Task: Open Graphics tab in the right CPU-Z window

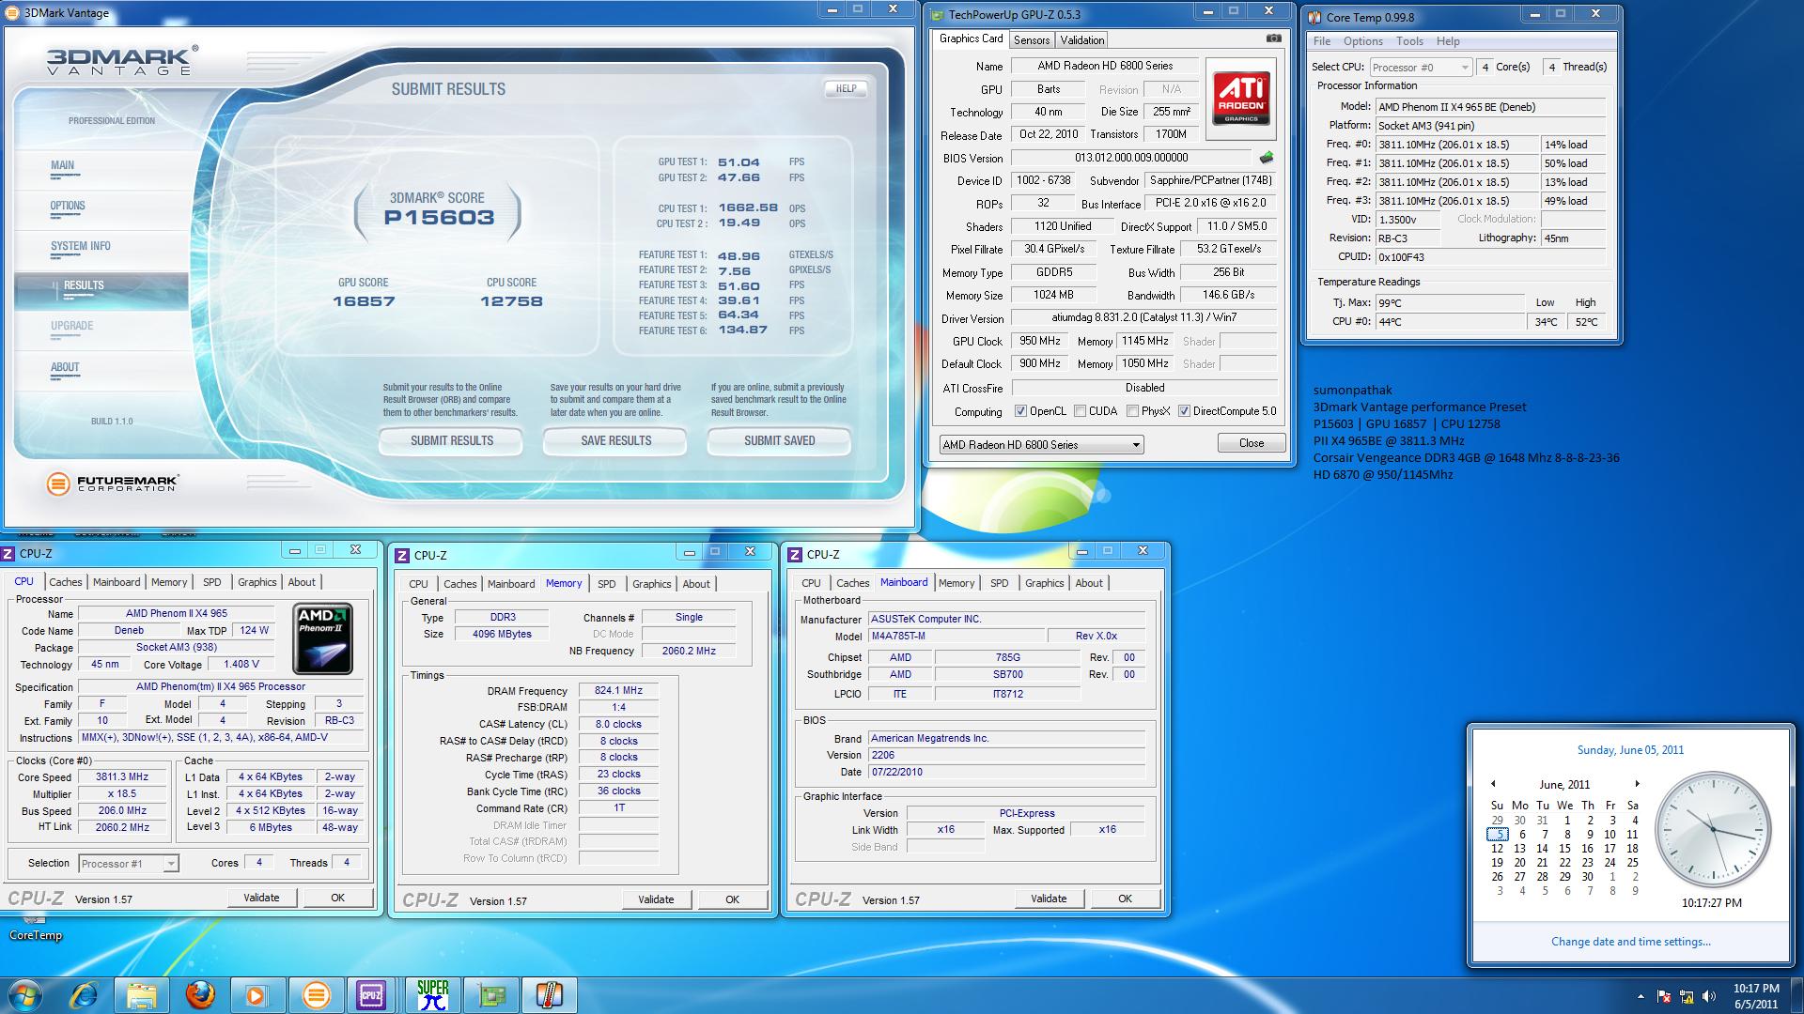Action: [x=1044, y=583]
